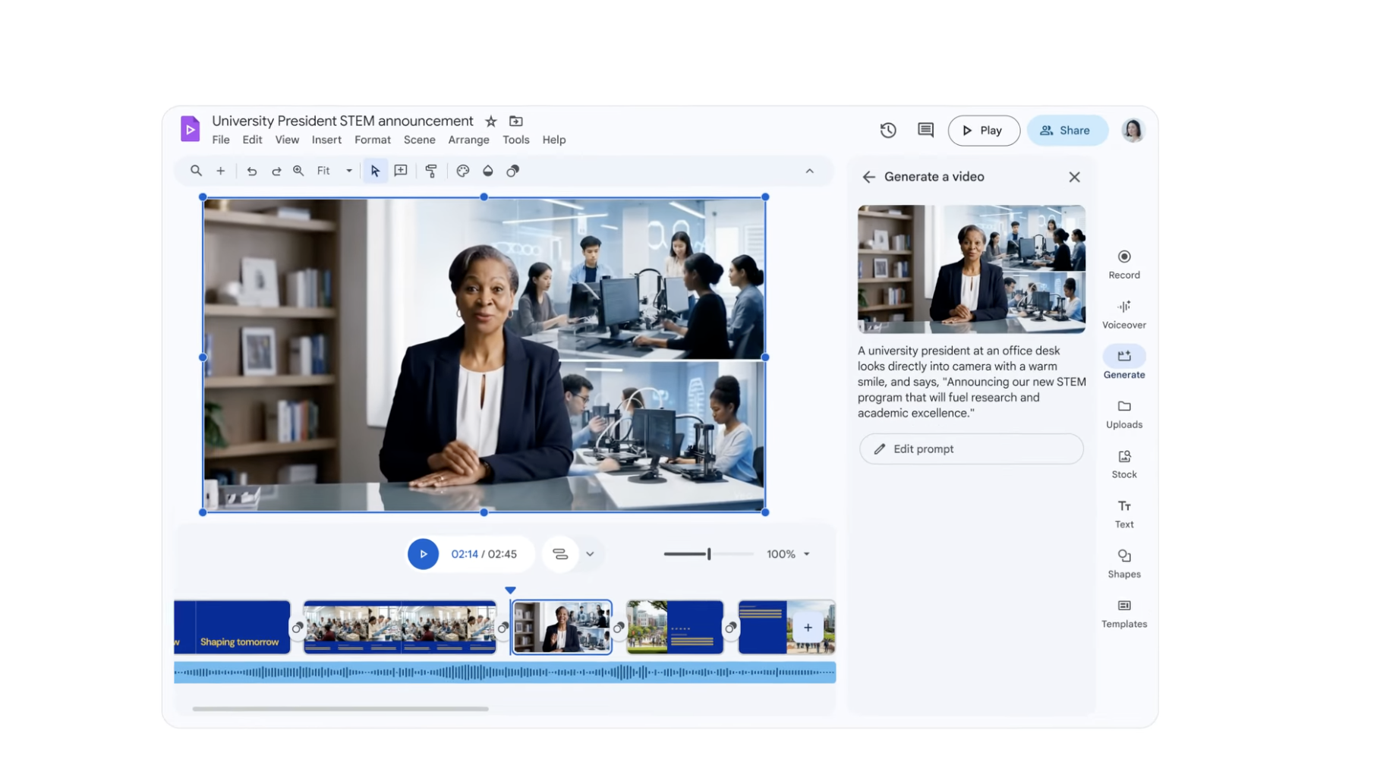Select the arrow selection tool
This screenshot has width=1380, height=765.
point(374,171)
